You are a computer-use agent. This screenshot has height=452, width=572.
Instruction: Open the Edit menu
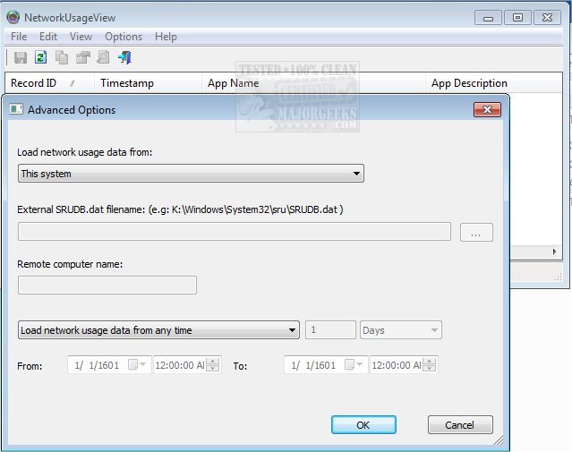coord(48,37)
